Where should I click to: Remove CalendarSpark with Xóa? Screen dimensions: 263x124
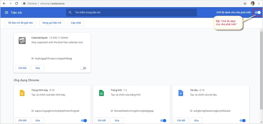click(38, 68)
